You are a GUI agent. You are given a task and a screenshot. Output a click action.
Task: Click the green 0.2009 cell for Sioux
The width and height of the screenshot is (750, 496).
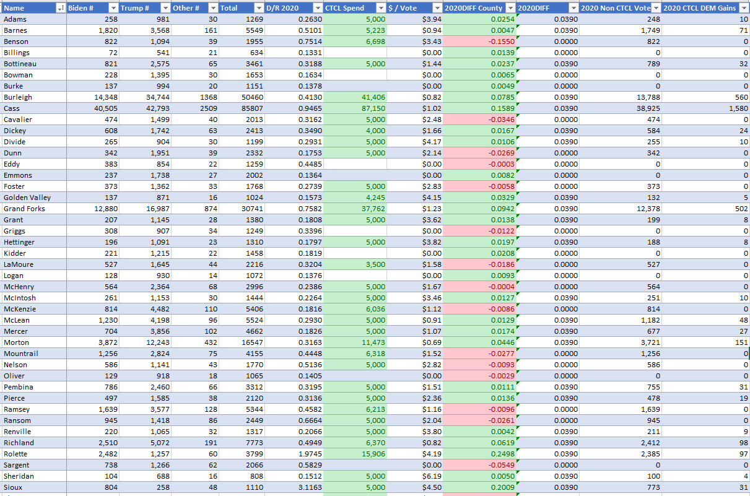480,487
